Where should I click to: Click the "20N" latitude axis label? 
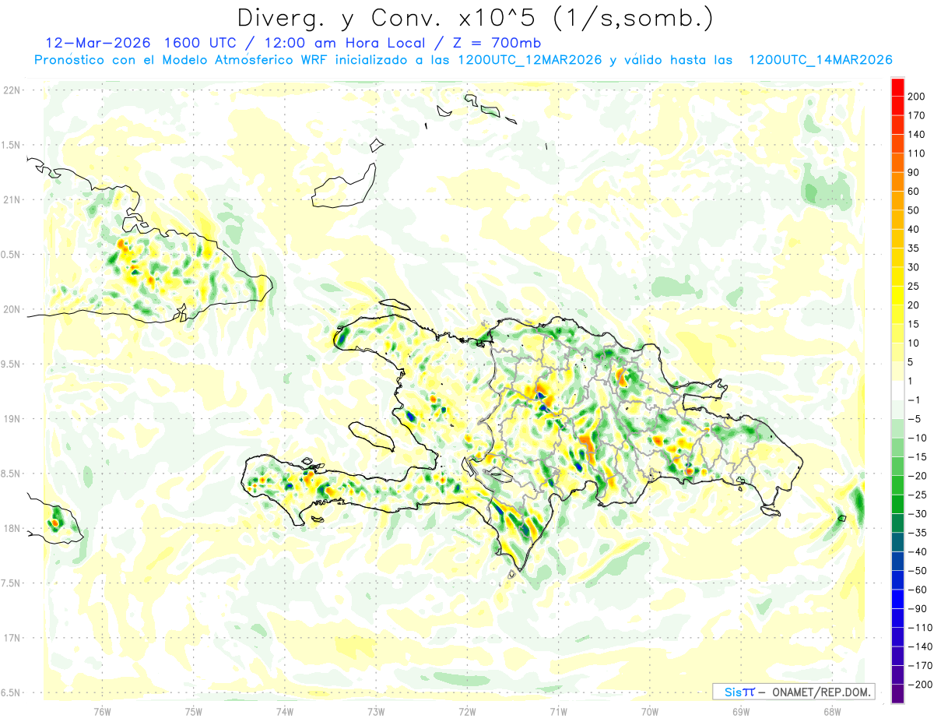pyautogui.click(x=11, y=309)
